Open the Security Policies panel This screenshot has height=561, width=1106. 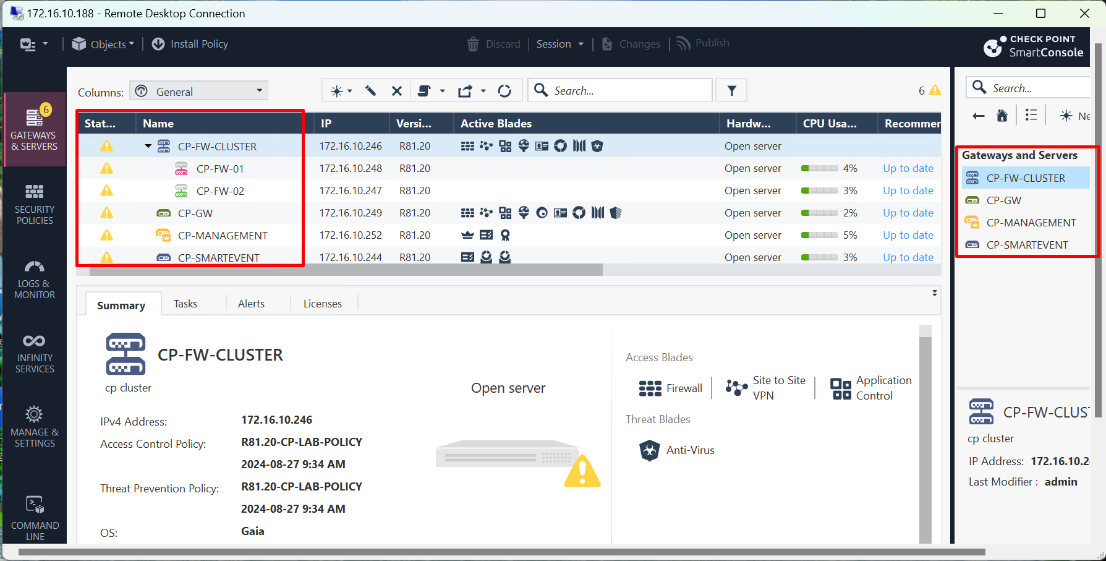(x=34, y=204)
